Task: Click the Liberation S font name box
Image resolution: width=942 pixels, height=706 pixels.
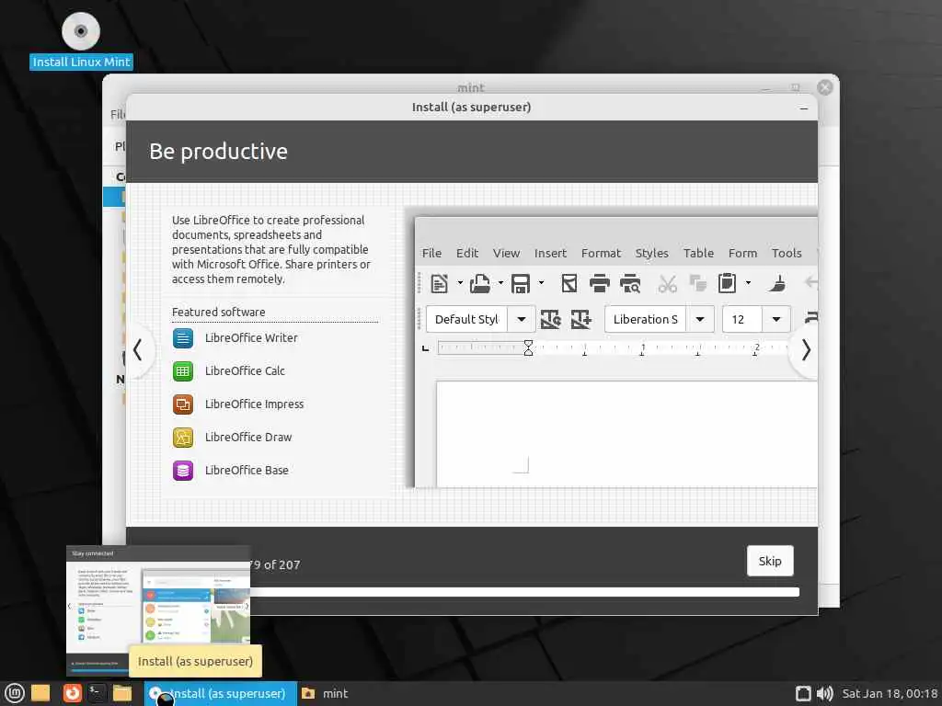Action: pos(645,319)
